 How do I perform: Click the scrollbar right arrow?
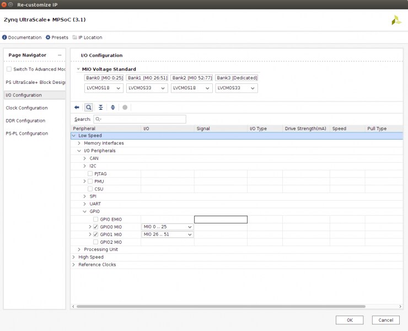coord(400,307)
